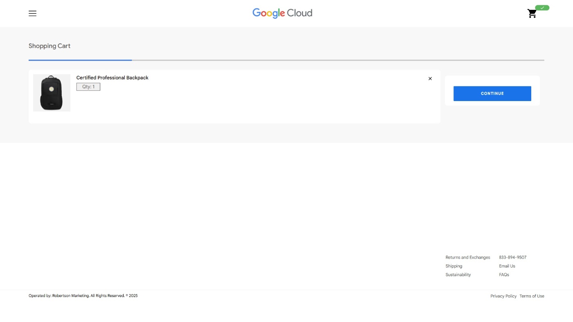Remove the backpack with the X icon

[430, 79]
